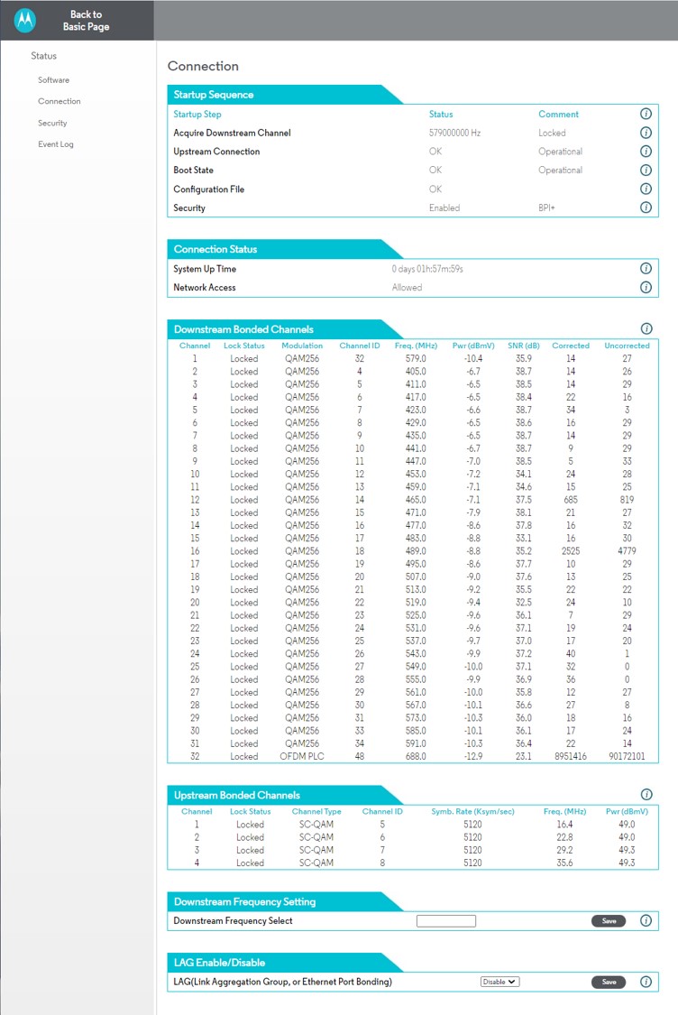This screenshot has height=1015, width=678.
Task: Click the uncorrected value 4779
Action: pyautogui.click(x=627, y=551)
